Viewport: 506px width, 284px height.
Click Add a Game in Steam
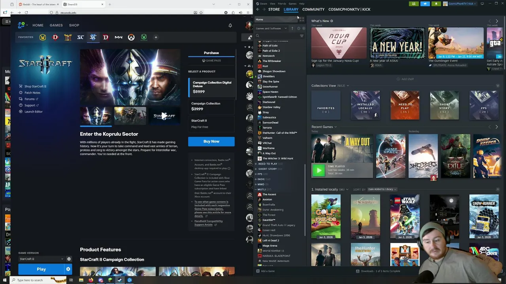tap(265, 271)
